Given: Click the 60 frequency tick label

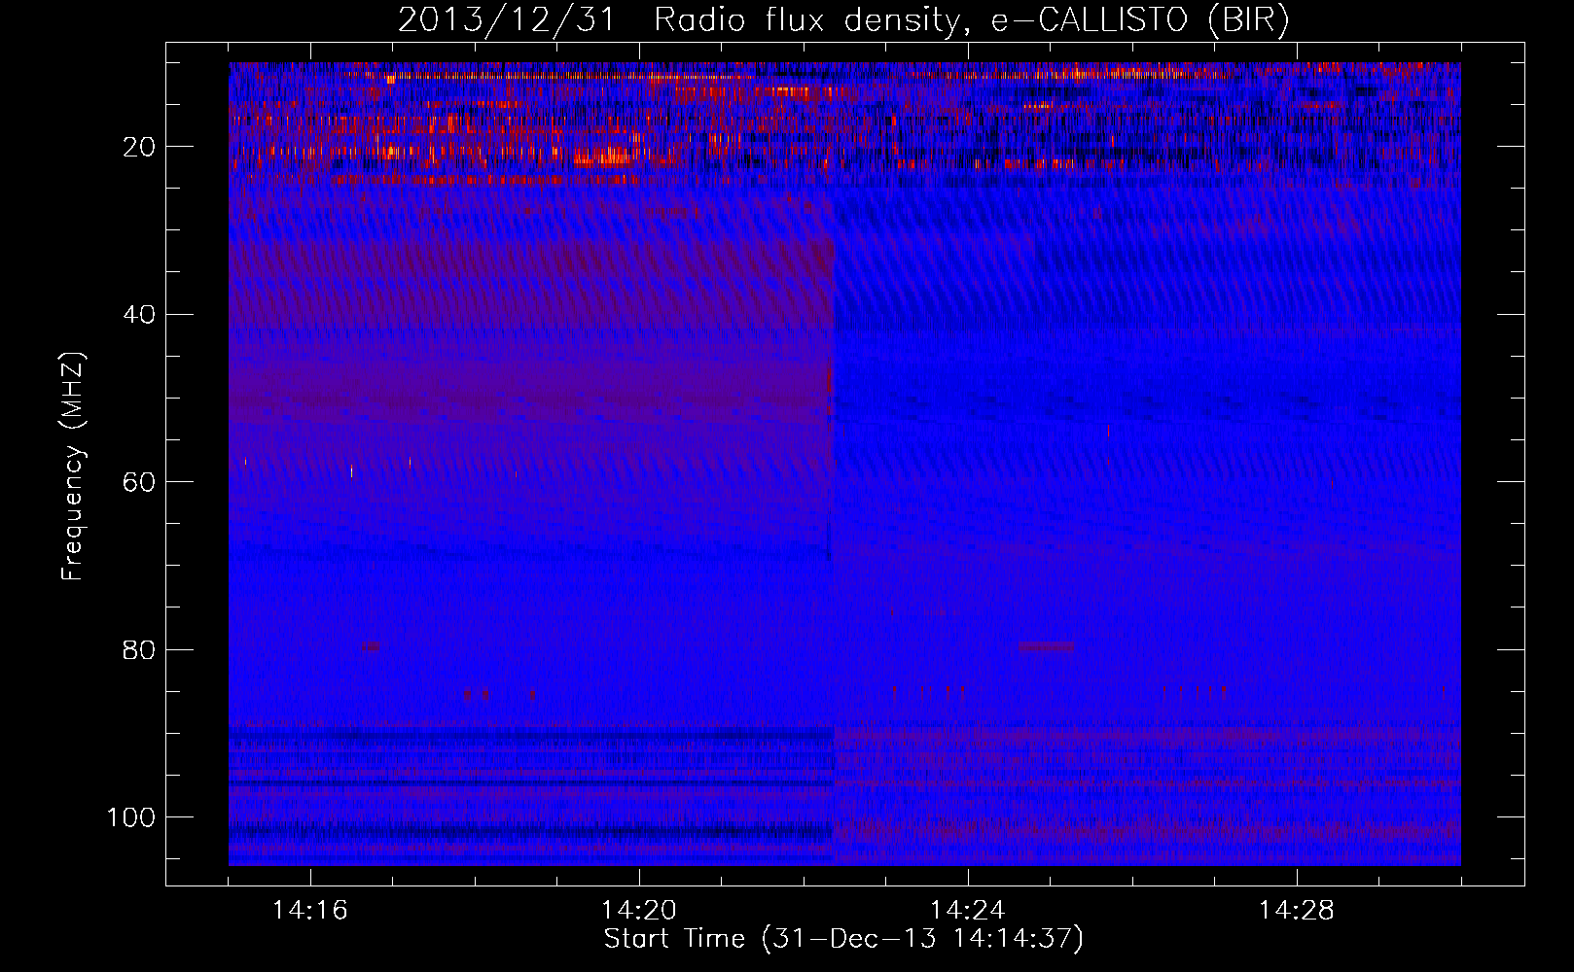Looking at the screenshot, I should tap(139, 482).
